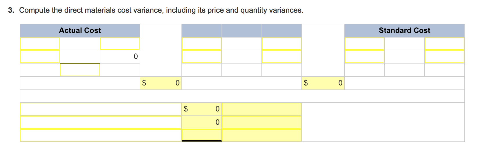The height and width of the screenshot is (168, 480).
Task: Click the $ 0 total right of Actual Cost
Action: coord(161,83)
